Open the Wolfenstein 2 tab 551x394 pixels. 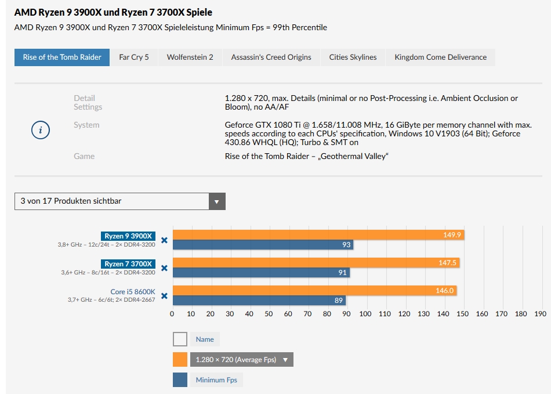(x=190, y=57)
